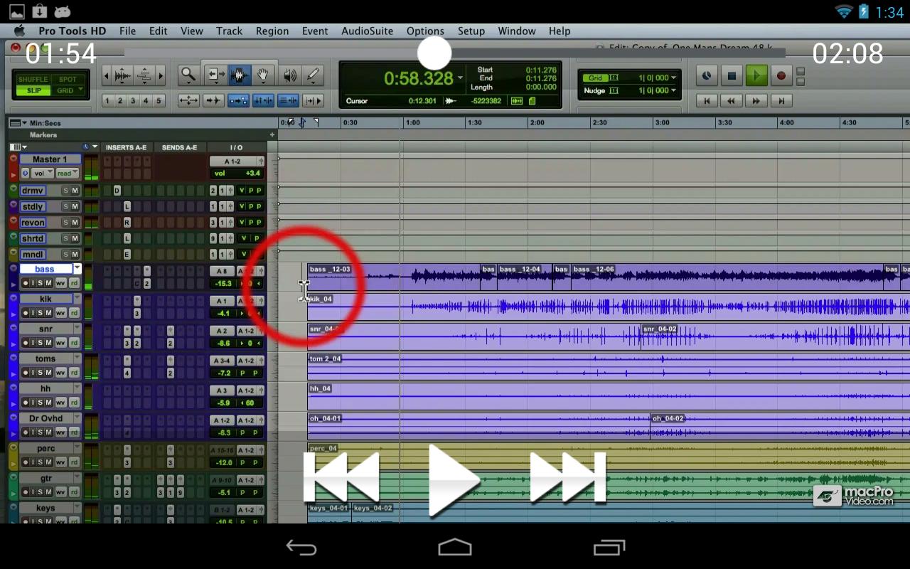Click the video seek bar white thumb

tap(434, 53)
